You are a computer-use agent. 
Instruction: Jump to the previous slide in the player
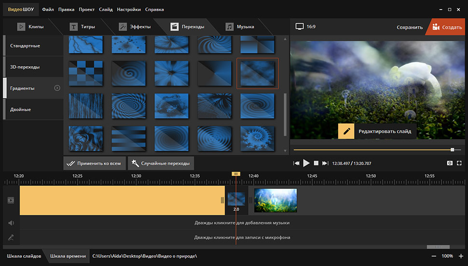296,163
